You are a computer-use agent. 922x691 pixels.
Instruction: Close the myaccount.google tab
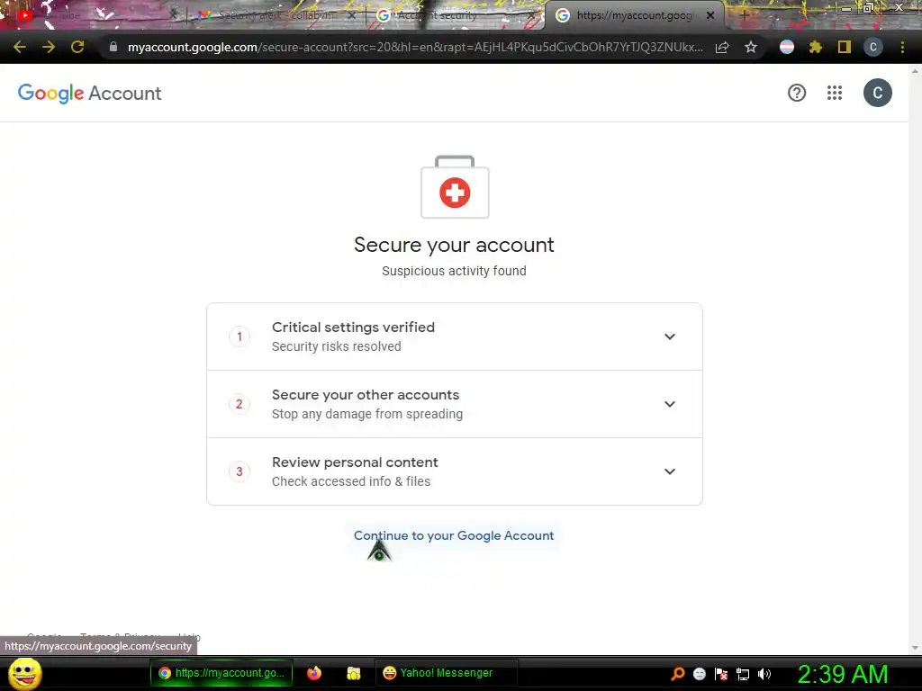[710, 16]
